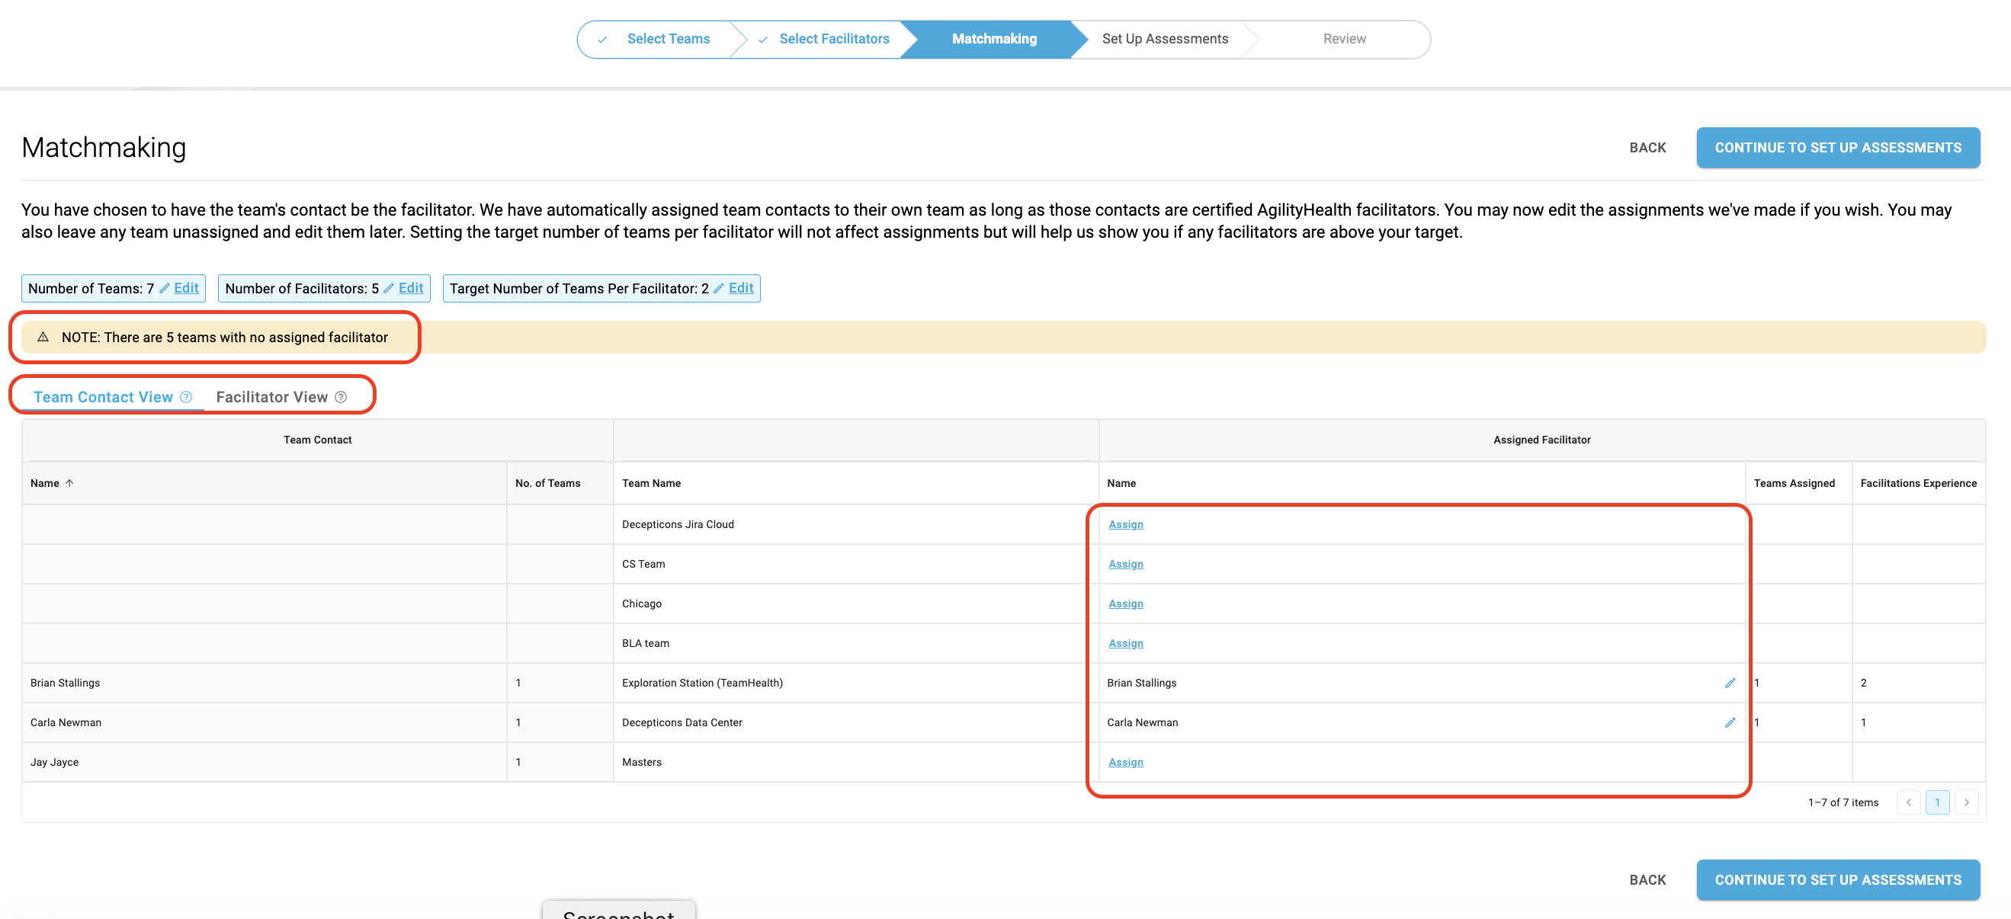Click the warning triangle icon in the note banner

point(43,337)
